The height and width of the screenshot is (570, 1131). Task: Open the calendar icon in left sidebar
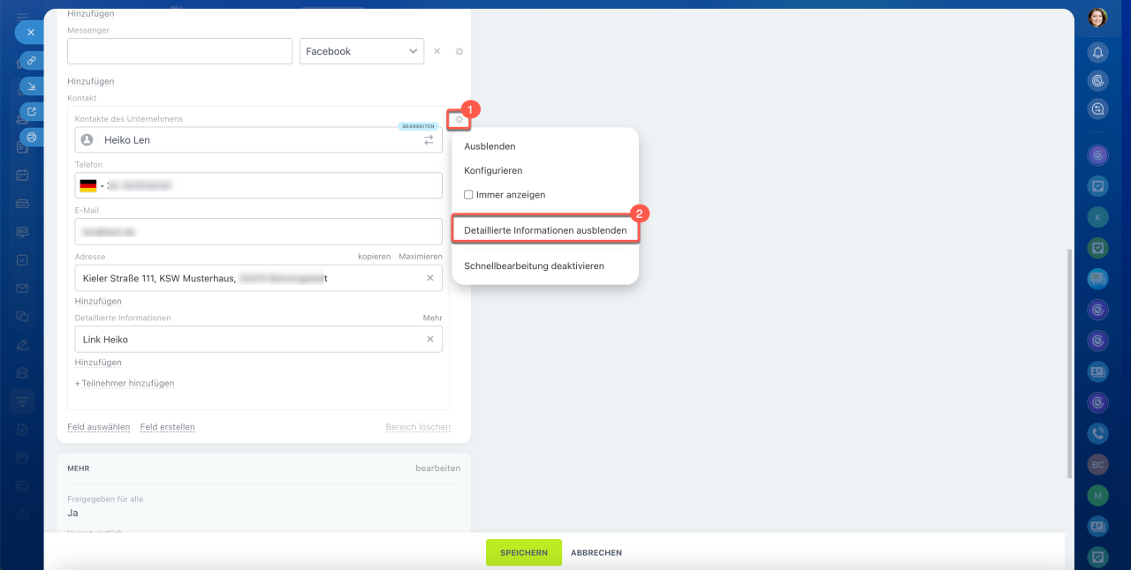pyautogui.click(x=22, y=175)
